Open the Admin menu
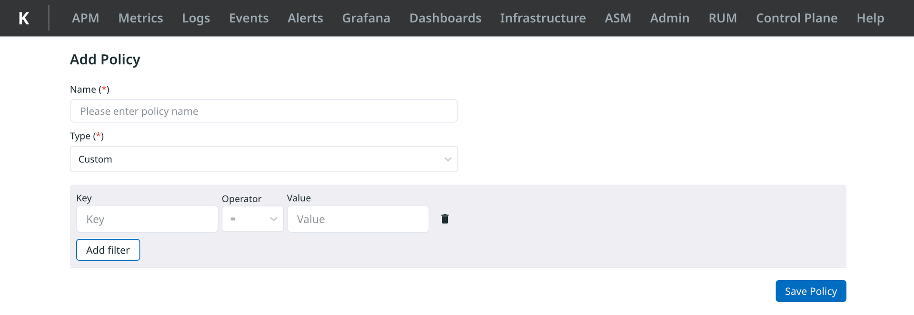 (x=669, y=18)
